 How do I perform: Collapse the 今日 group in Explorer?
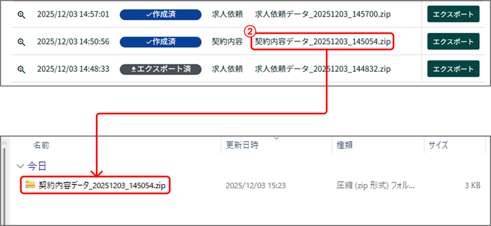[20, 166]
